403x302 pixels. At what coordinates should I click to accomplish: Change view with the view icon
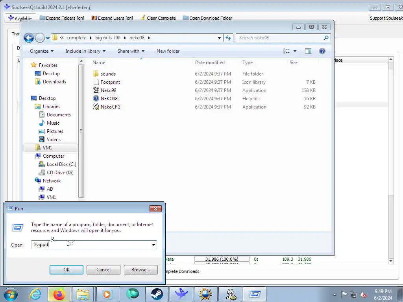[x=287, y=51]
